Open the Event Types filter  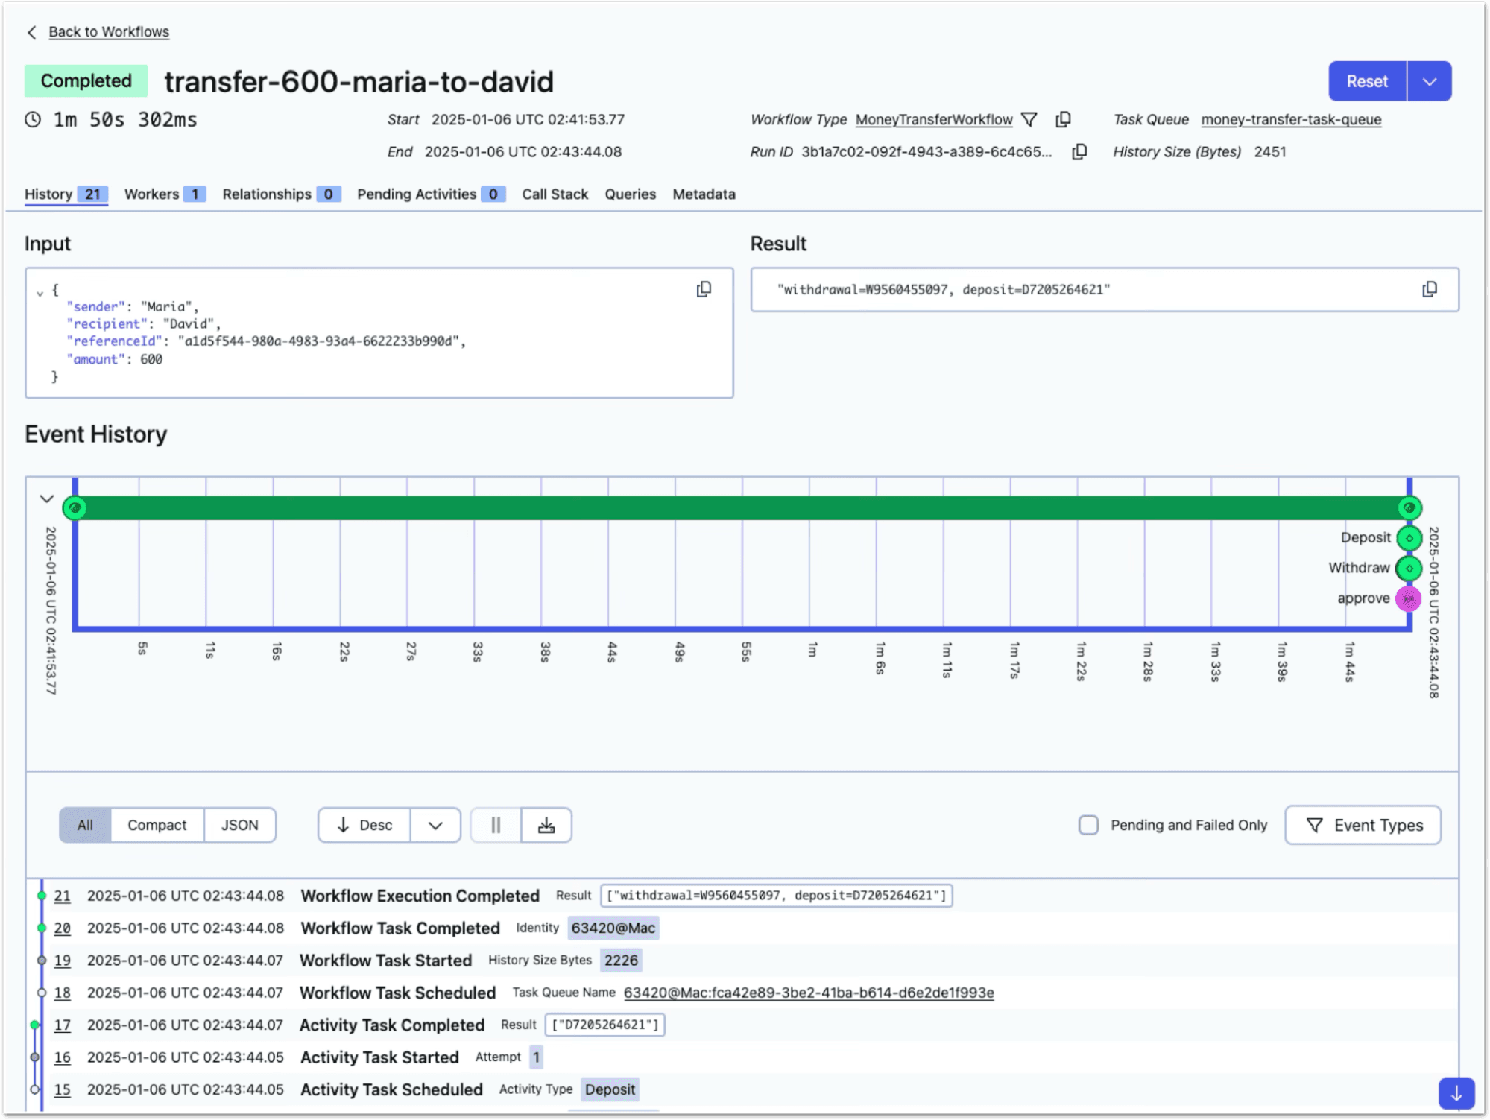tap(1363, 825)
